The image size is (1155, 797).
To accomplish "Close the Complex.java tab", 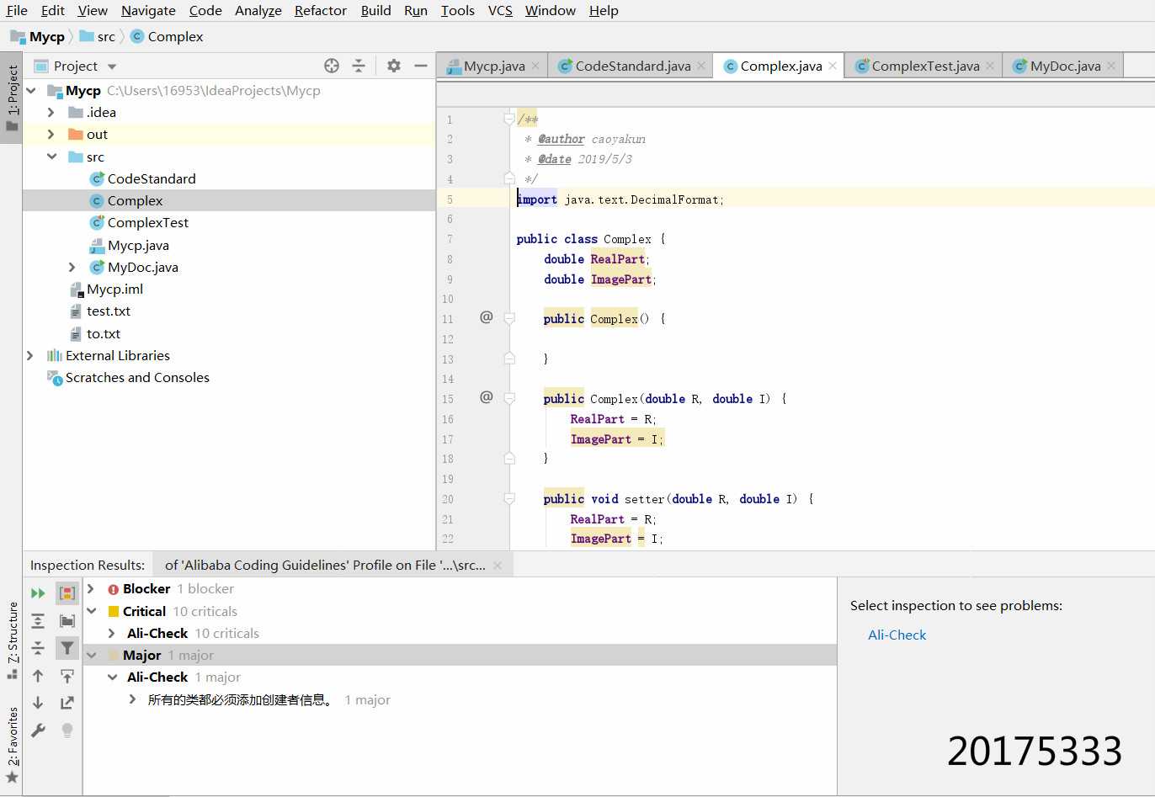I will pyautogui.click(x=833, y=66).
